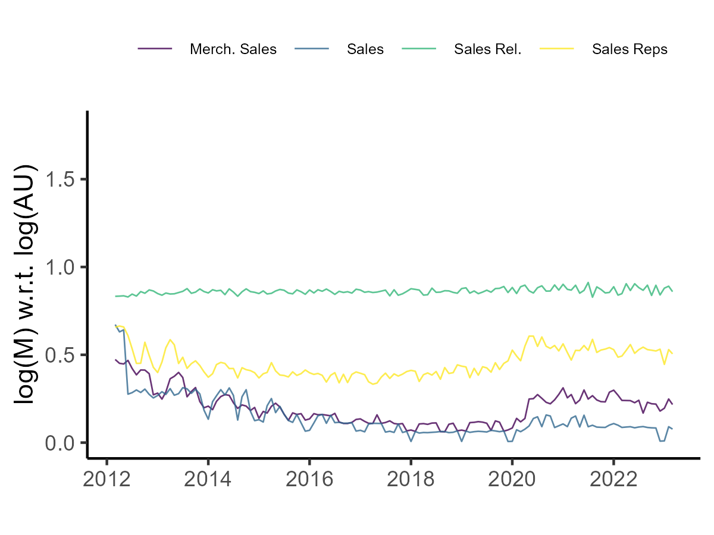The image size is (714, 535).
Task: Click the yellow Sales Reps legend line key
Action: tap(557, 49)
